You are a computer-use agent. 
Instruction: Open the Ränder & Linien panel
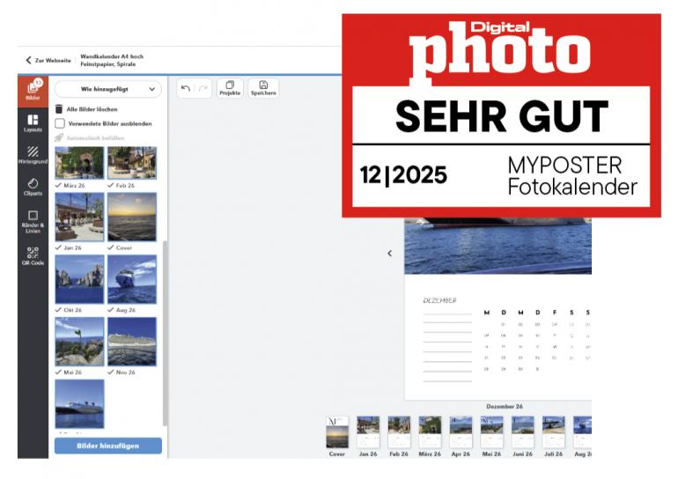tap(33, 221)
